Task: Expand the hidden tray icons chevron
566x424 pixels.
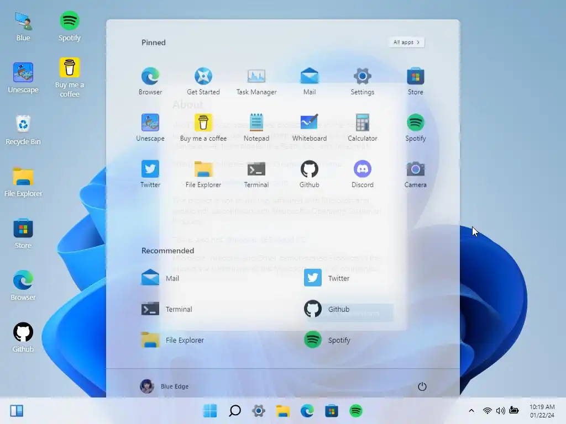Action: coord(471,411)
